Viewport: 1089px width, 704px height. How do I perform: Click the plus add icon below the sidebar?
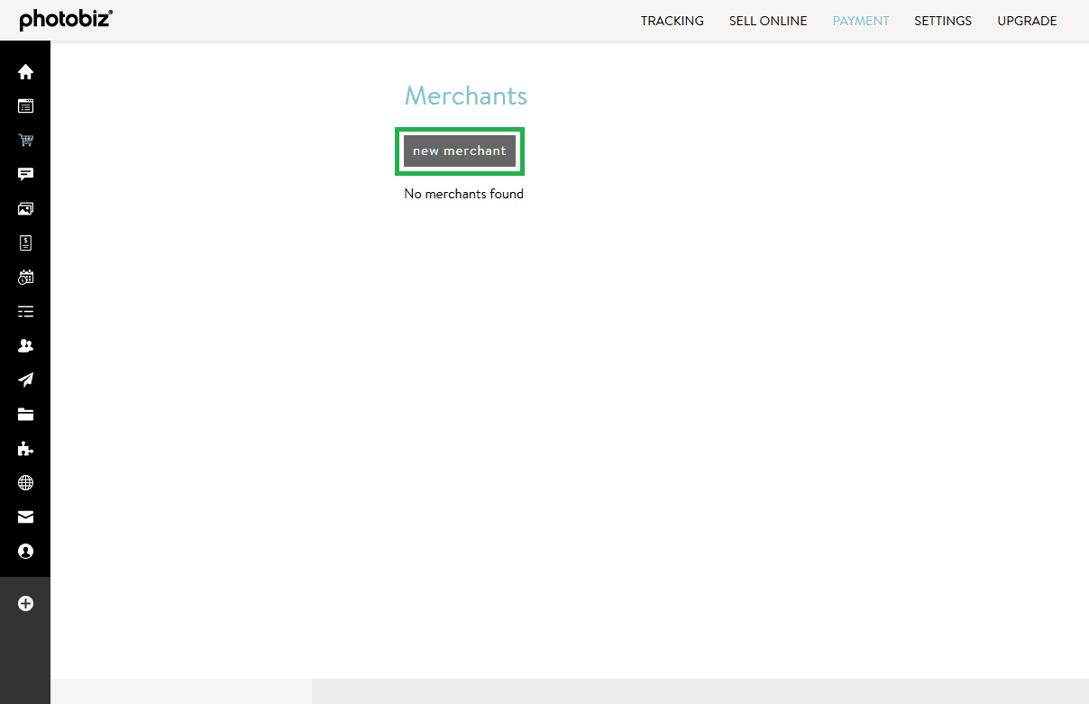pos(25,603)
